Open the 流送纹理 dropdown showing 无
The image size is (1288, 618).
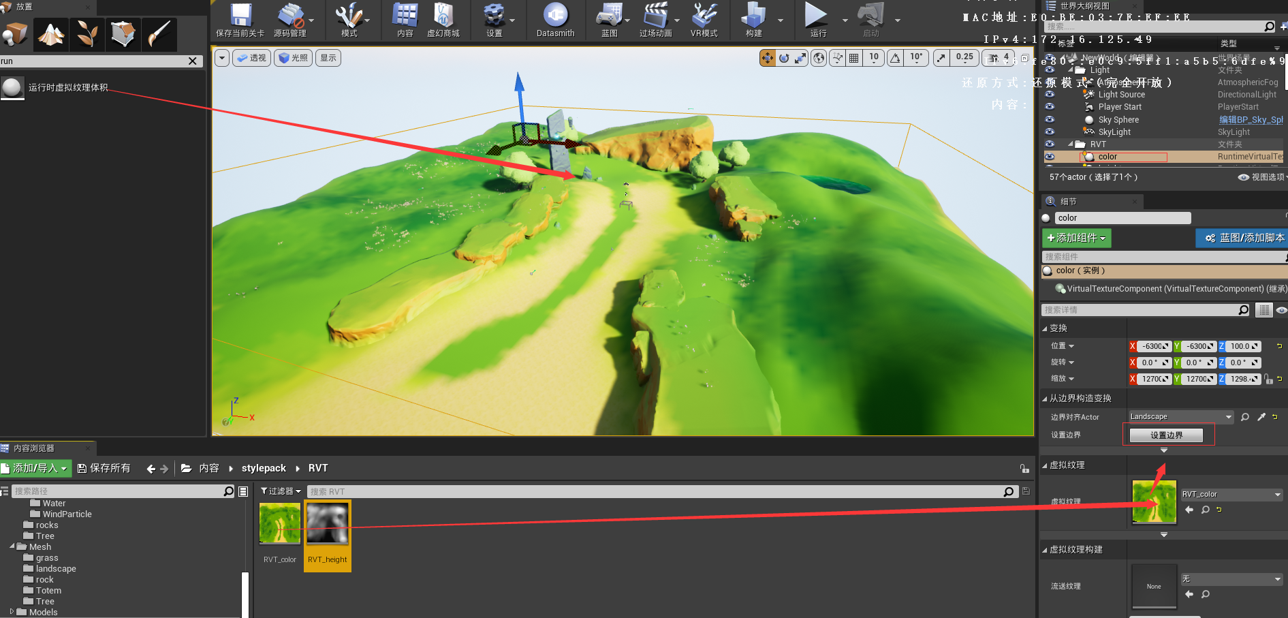coord(1231,579)
